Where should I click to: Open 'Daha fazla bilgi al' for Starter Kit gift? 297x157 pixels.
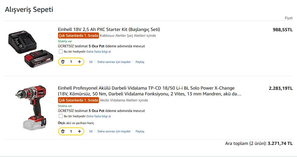[99, 52]
